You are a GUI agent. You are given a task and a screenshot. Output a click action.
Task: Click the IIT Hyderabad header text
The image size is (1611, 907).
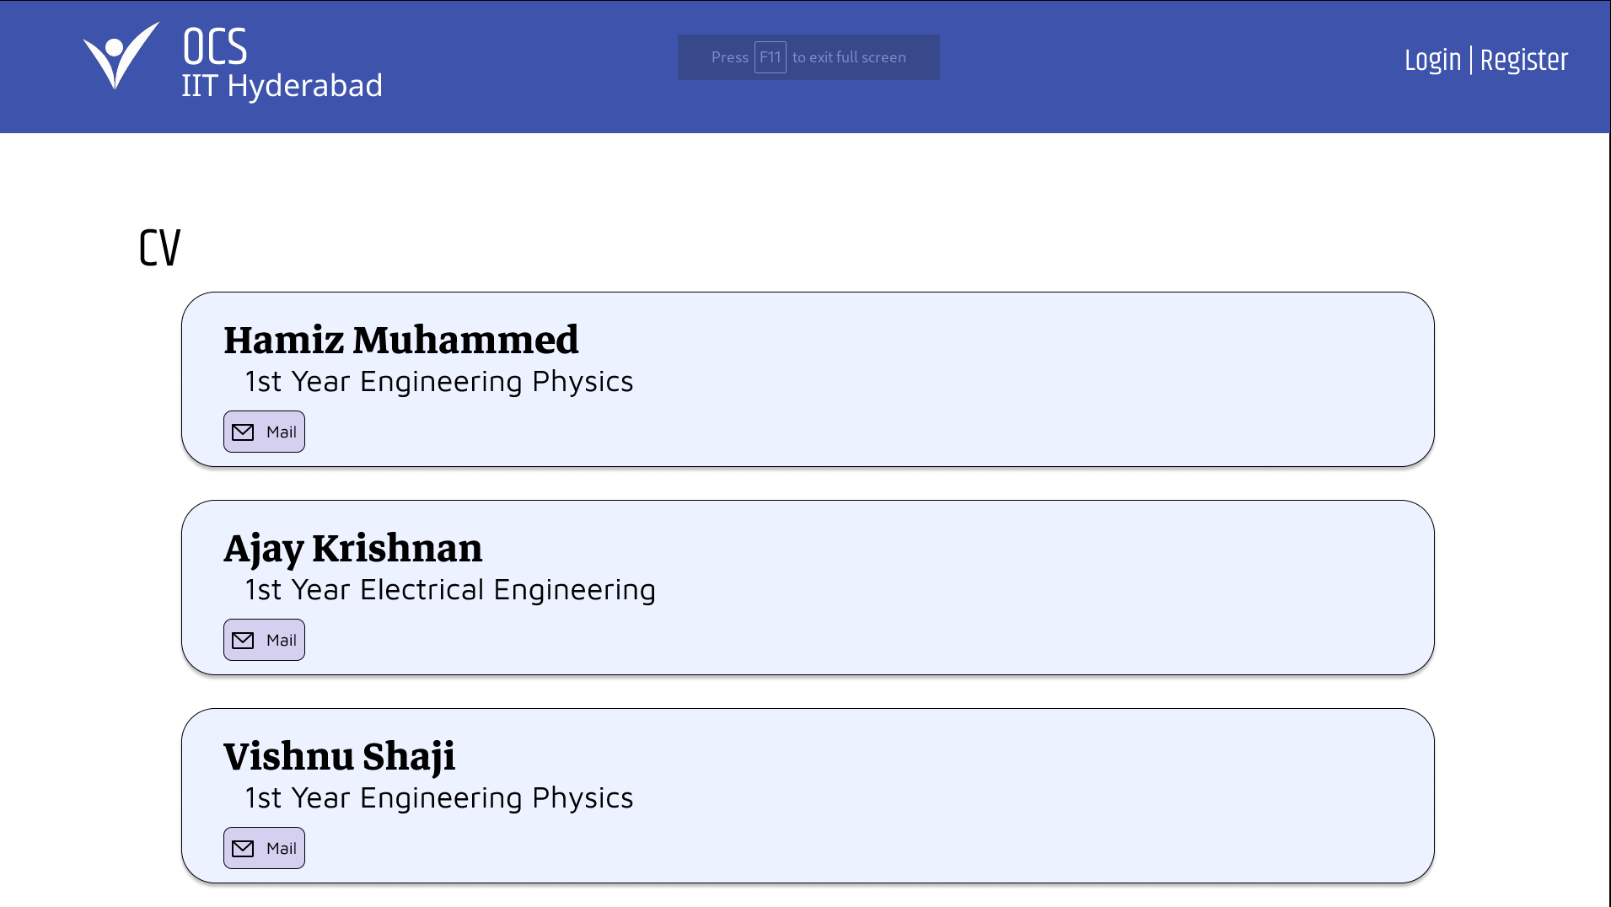point(282,86)
